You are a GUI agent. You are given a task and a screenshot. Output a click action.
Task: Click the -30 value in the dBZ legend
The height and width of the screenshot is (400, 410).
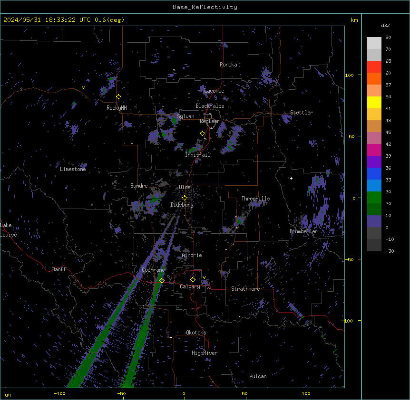[390, 251]
